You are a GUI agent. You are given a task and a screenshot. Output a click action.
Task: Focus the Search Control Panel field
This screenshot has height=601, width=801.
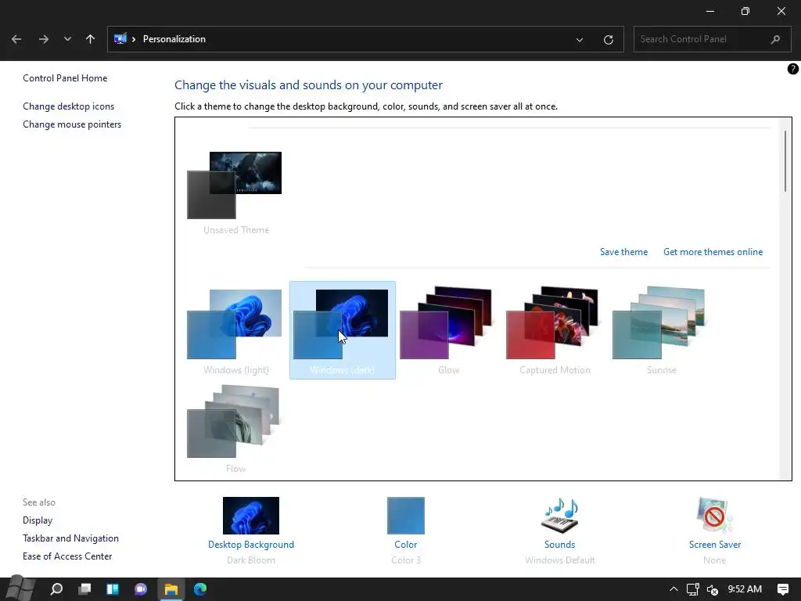[x=712, y=39]
